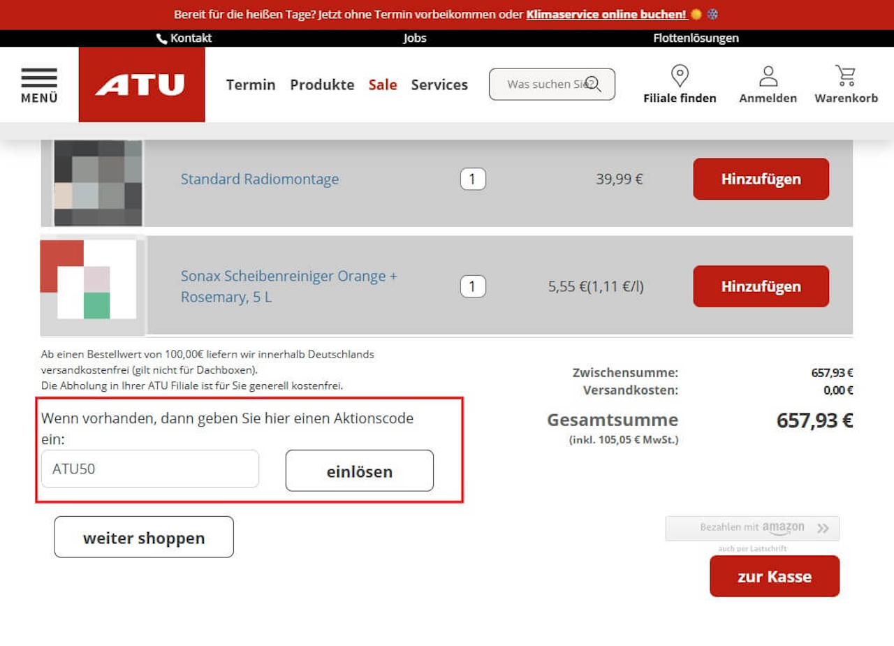Click the Kontakt phone link
Screen dimensions: 894x646
click(x=184, y=38)
